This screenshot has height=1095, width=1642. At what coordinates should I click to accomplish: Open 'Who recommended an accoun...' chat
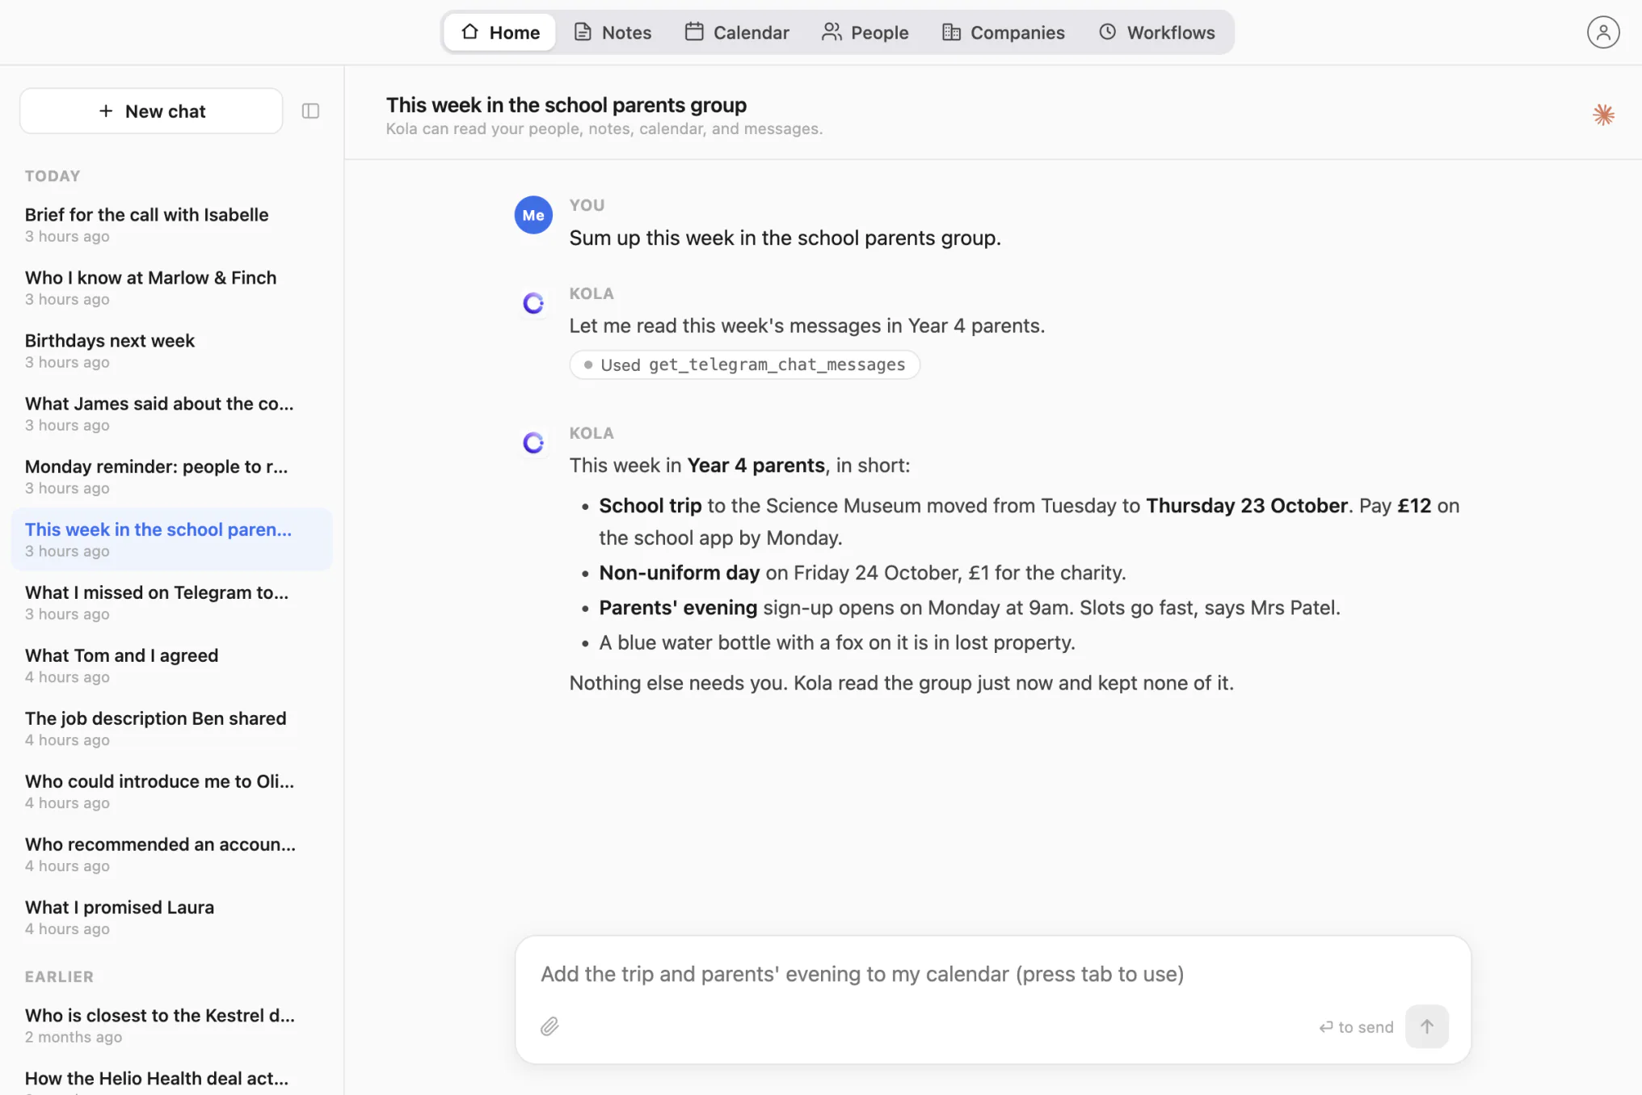click(171, 854)
